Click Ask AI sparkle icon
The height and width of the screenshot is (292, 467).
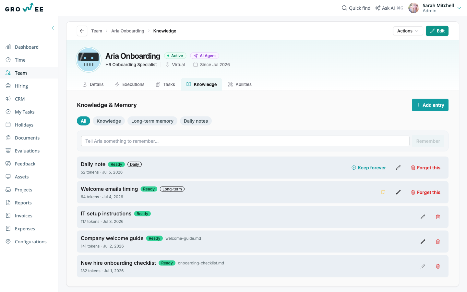(377, 8)
